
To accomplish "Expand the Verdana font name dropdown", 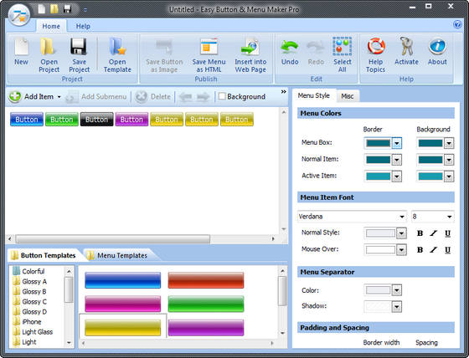I will pos(402,217).
